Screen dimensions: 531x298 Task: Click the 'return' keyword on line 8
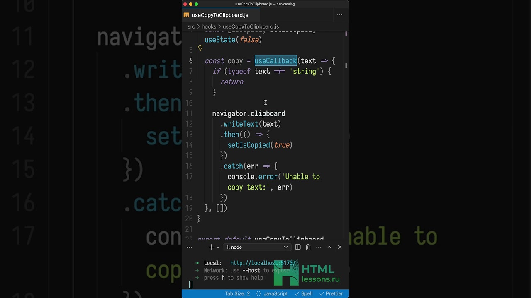(x=232, y=82)
